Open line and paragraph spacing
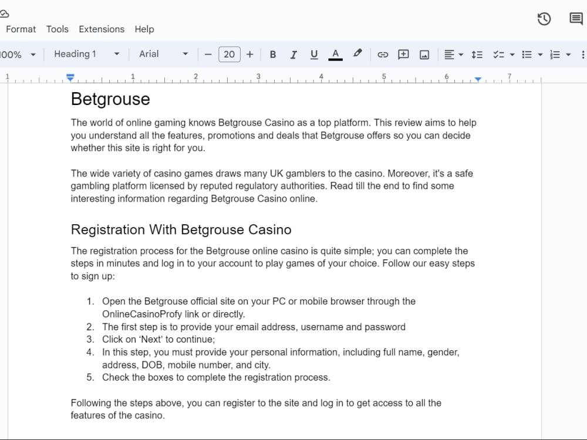Image resolution: width=587 pixels, height=440 pixels. click(x=477, y=55)
